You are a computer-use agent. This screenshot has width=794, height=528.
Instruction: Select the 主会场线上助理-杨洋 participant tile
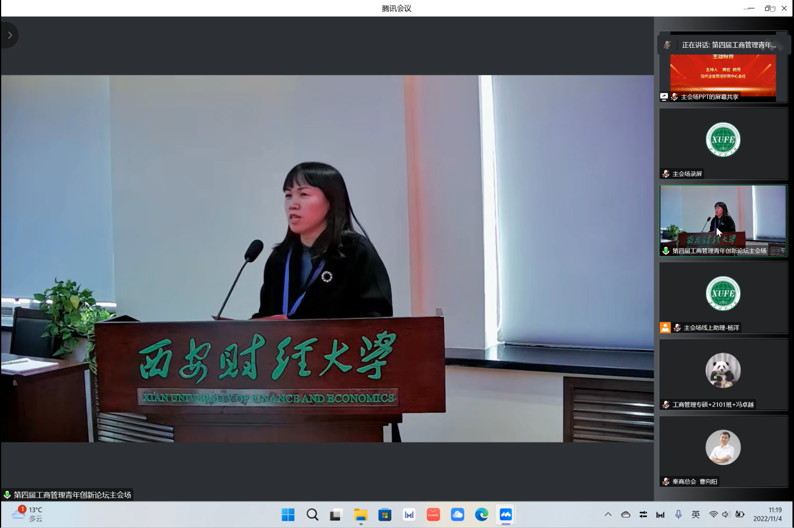coord(723,297)
